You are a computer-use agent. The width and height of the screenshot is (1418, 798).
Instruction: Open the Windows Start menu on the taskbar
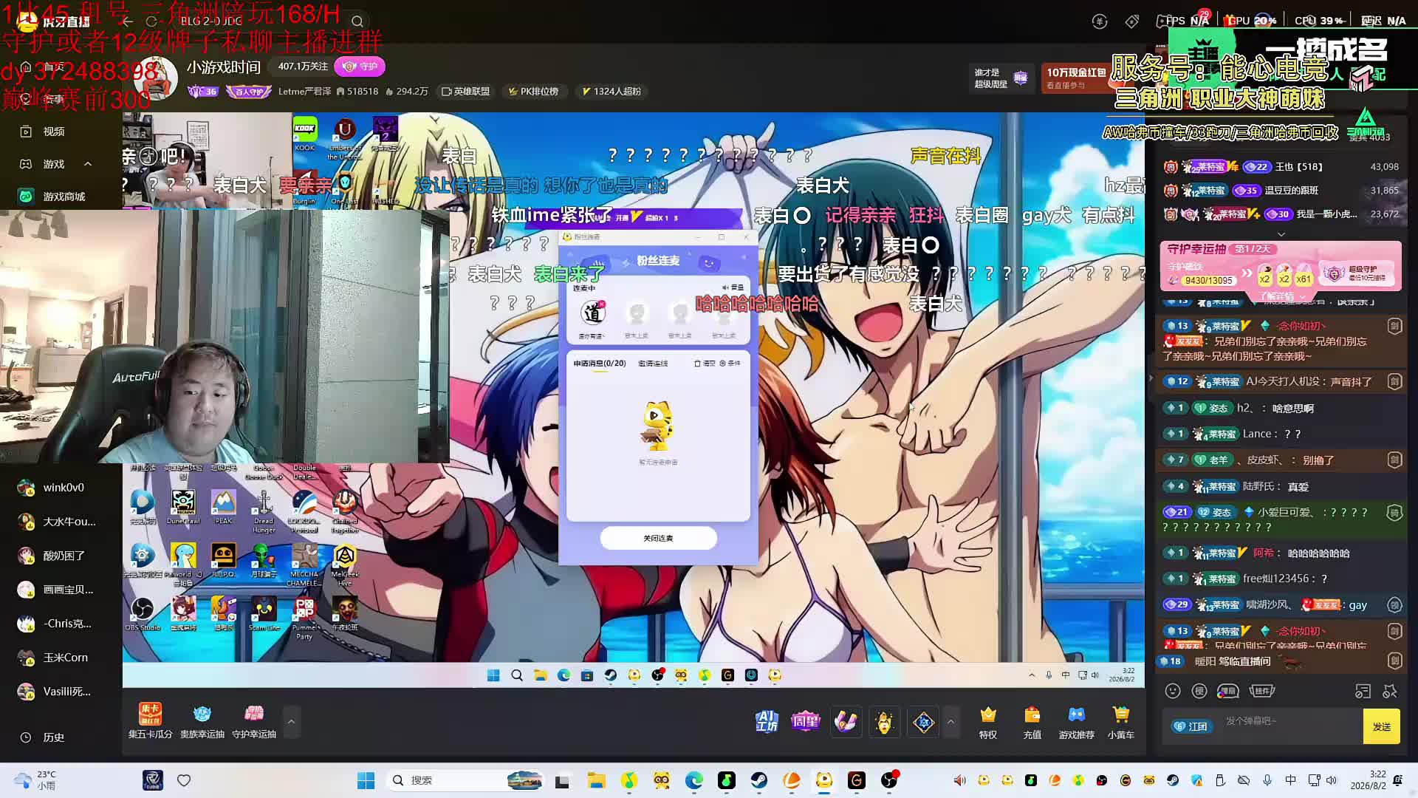point(366,780)
